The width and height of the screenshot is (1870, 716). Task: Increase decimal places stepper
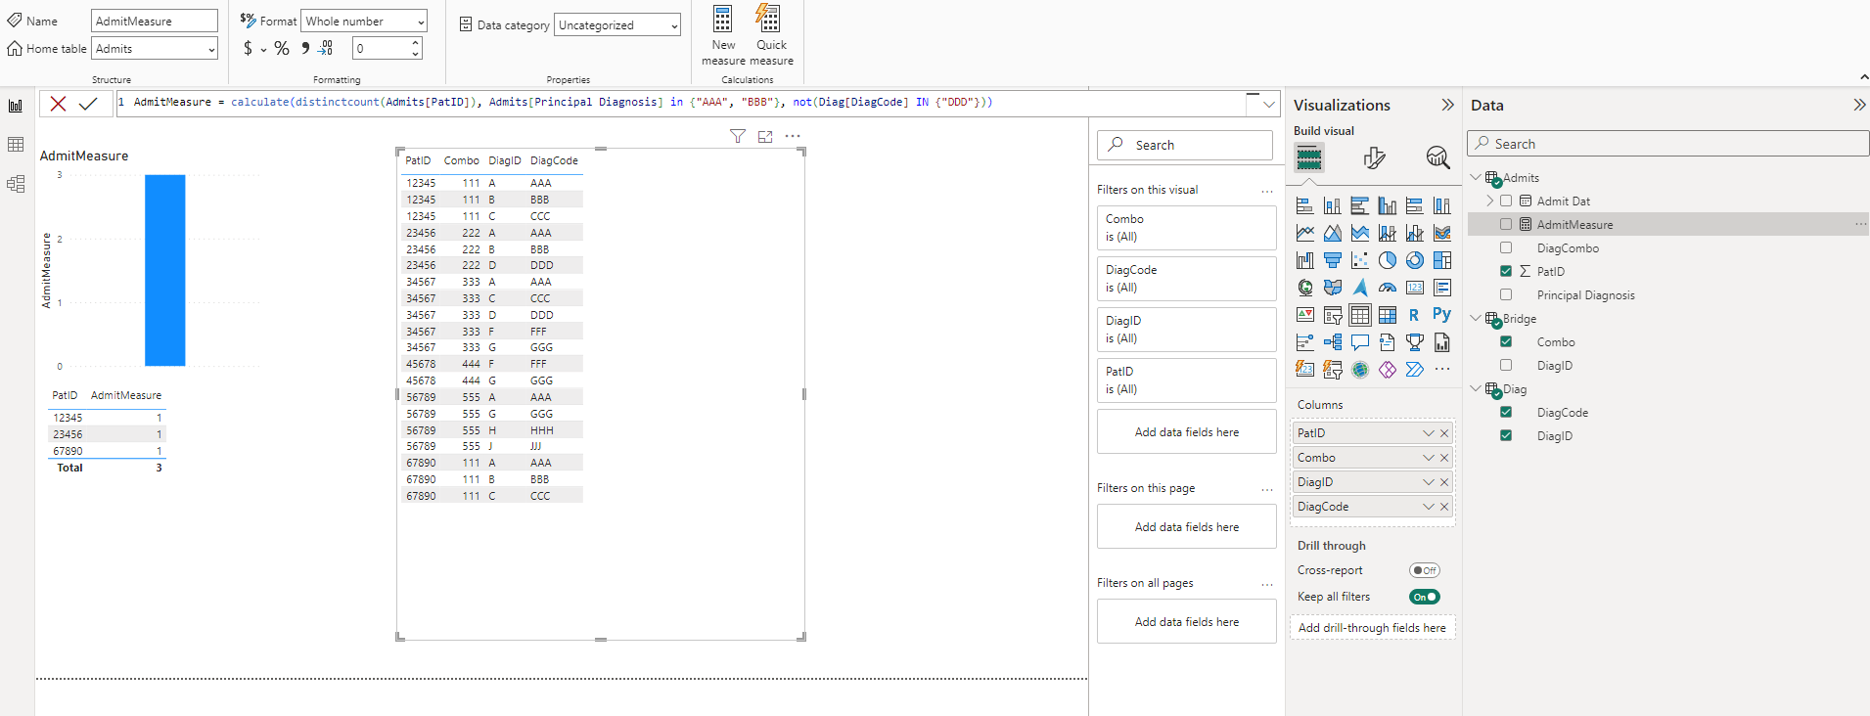coord(416,43)
